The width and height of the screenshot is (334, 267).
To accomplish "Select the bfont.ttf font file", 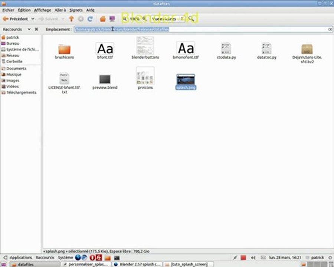I will pyautogui.click(x=105, y=51).
